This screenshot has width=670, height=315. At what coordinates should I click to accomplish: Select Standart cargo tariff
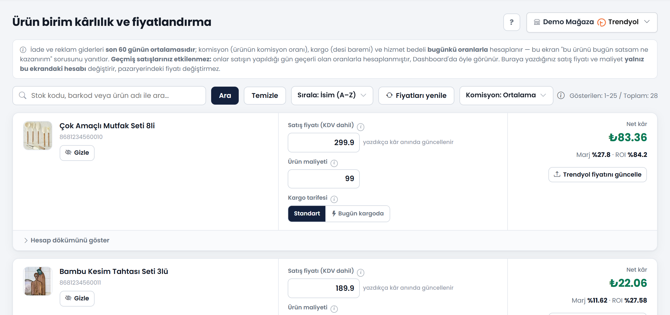(x=307, y=214)
